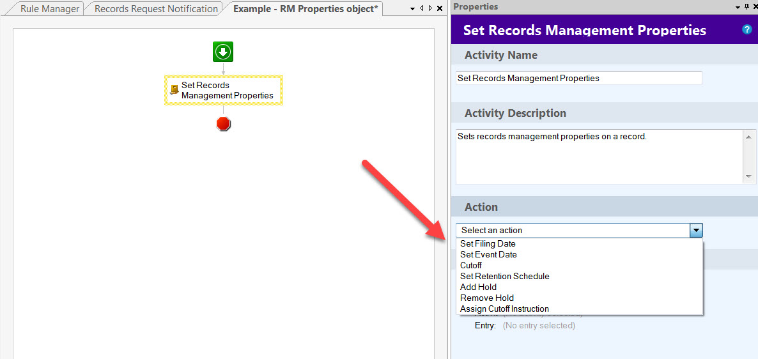
Task: Open help with the blue question mark icon
Action: click(746, 30)
